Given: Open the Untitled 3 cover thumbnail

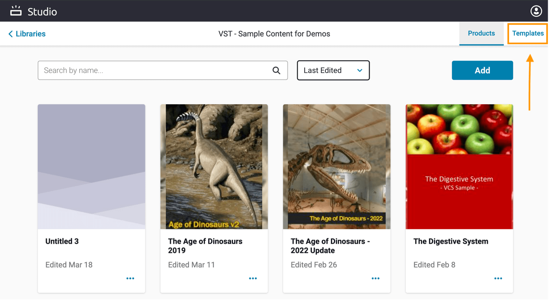Looking at the screenshot, I should click(91, 167).
